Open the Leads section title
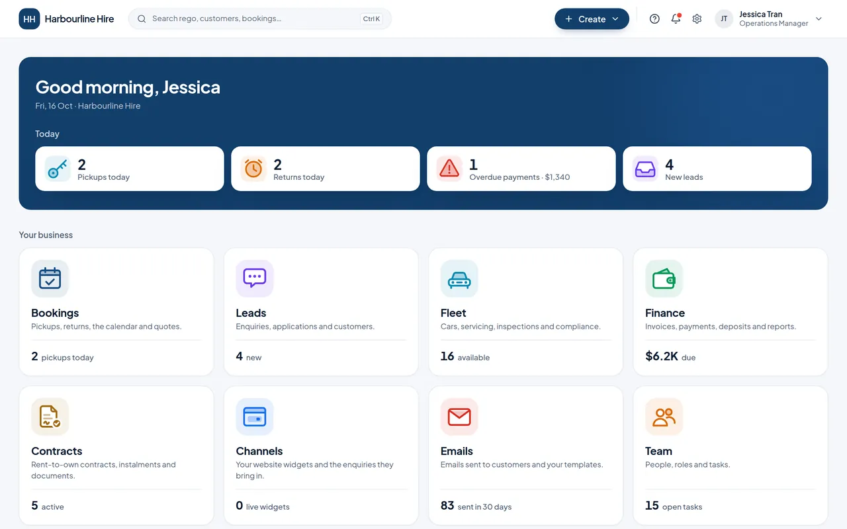This screenshot has width=847, height=529. [251, 313]
